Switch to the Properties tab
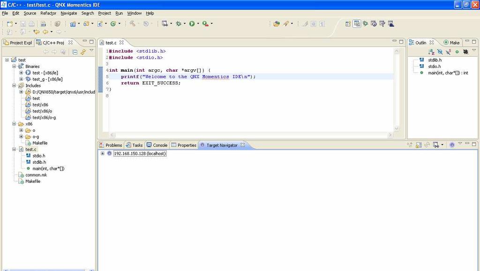The image size is (480, 271). pos(184,145)
